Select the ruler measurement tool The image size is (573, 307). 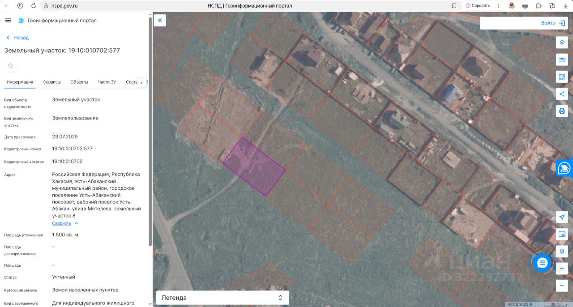pyautogui.click(x=562, y=60)
